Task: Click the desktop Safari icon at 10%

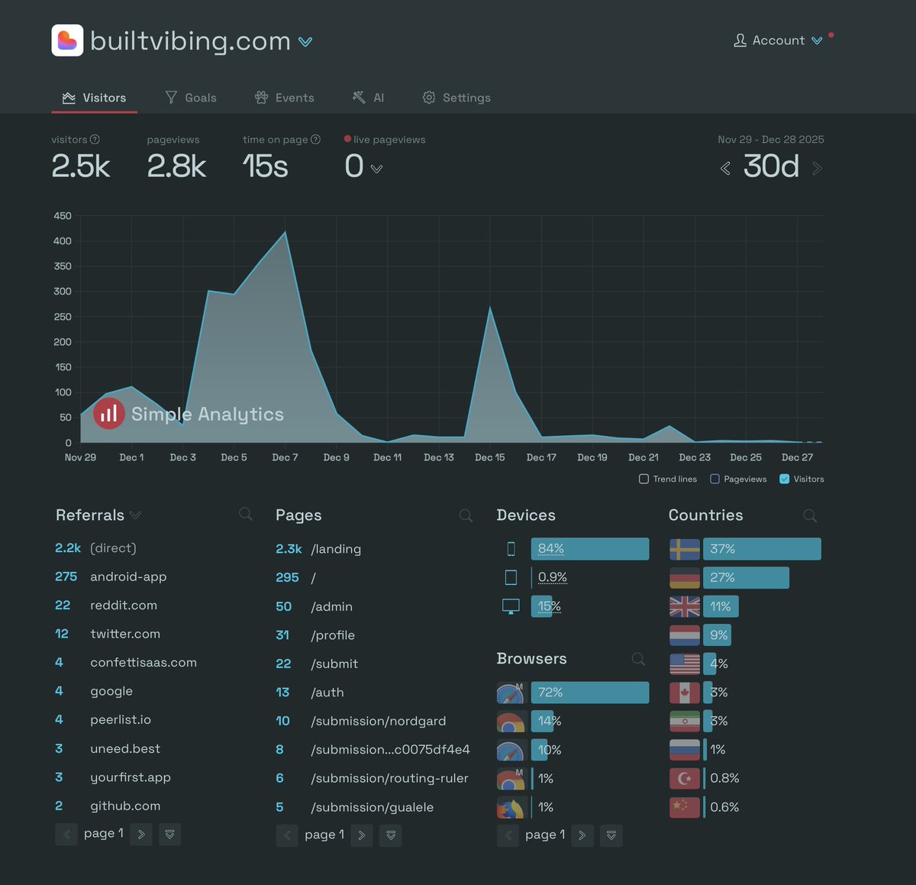Action: click(x=511, y=750)
